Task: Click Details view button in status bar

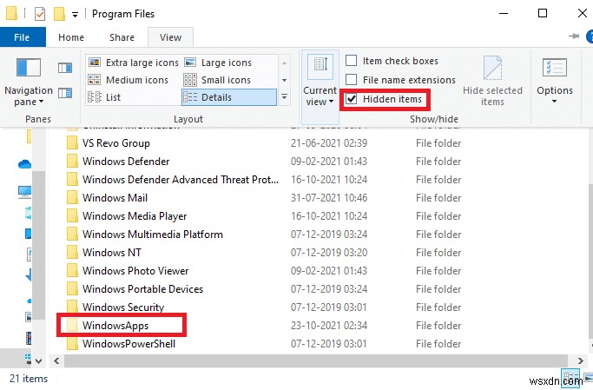Action: coord(570,377)
